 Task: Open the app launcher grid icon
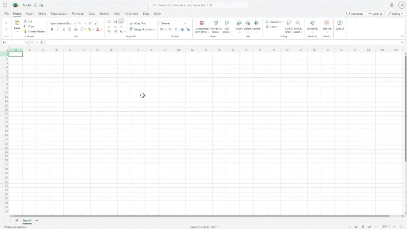coord(5,5)
